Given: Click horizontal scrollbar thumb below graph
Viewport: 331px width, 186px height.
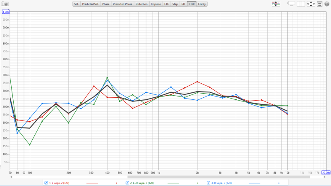Looking at the screenshot, I should (218, 177).
